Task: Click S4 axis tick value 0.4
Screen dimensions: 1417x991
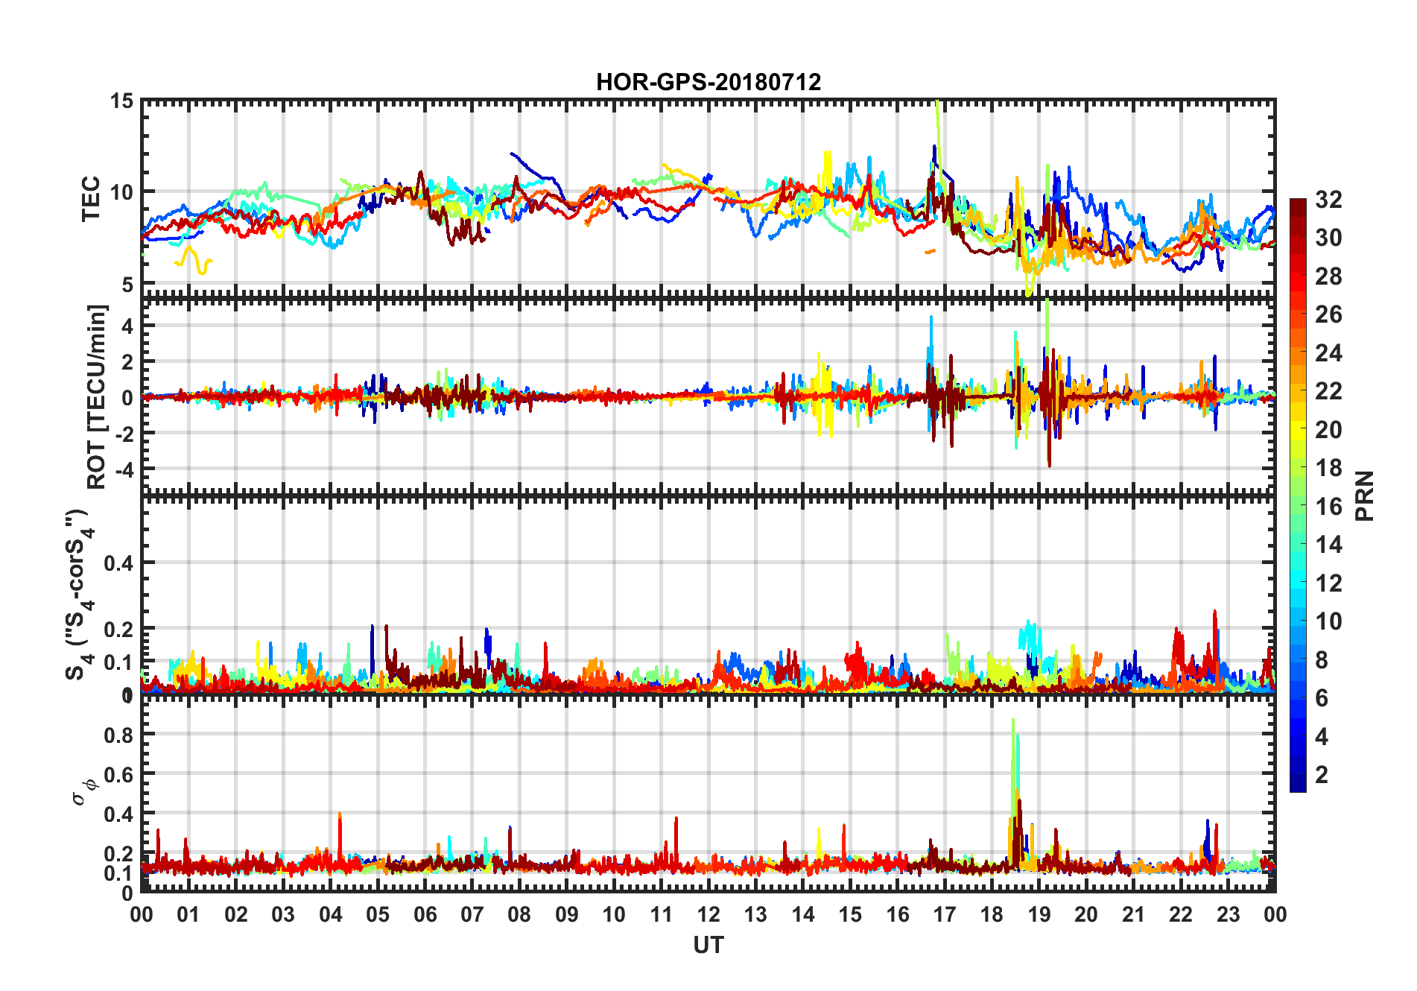Action: pos(119,563)
